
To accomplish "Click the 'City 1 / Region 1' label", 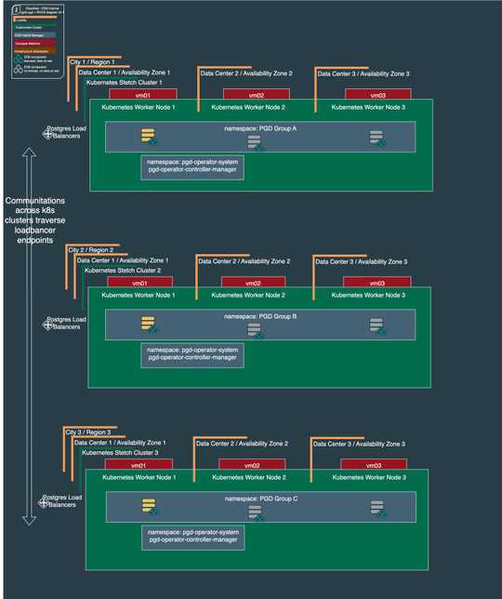I will [x=92, y=62].
